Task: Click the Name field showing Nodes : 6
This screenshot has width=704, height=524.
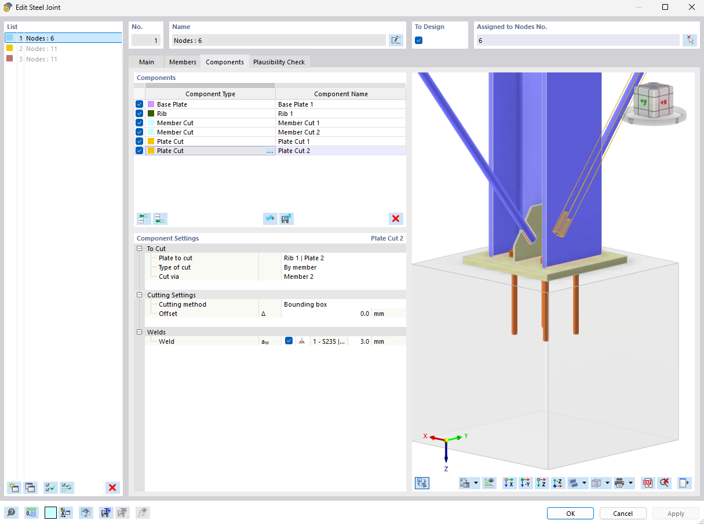Action: click(279, 41)
